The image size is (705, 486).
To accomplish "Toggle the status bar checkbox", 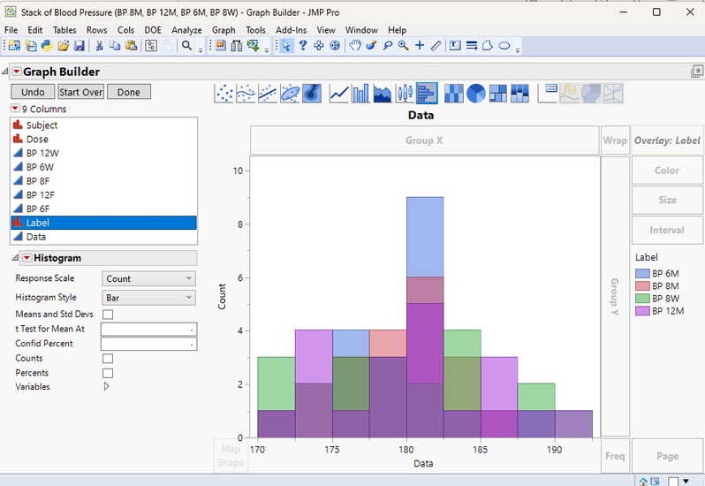I will (673, 482).
